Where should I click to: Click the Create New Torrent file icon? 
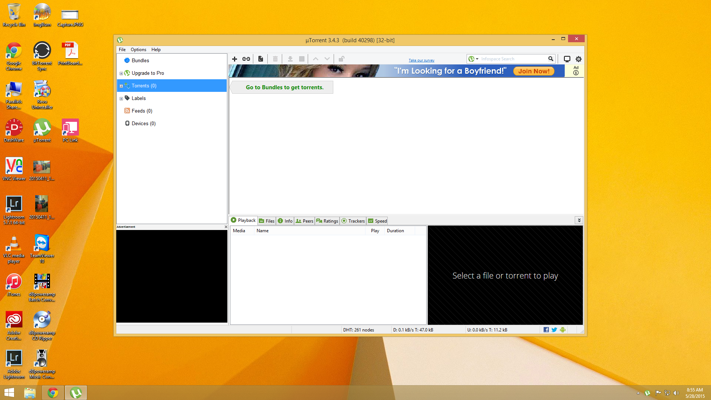pyautogui.click(x=261, y=59)
